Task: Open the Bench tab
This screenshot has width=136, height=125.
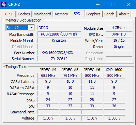Action: pos(109,14)
